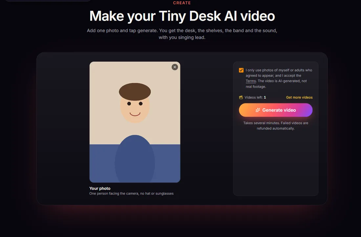The height and width of the screenshot is (237, 361).
Task: Click the clapperboard icon beside Videos left
Action: [241, 97]
